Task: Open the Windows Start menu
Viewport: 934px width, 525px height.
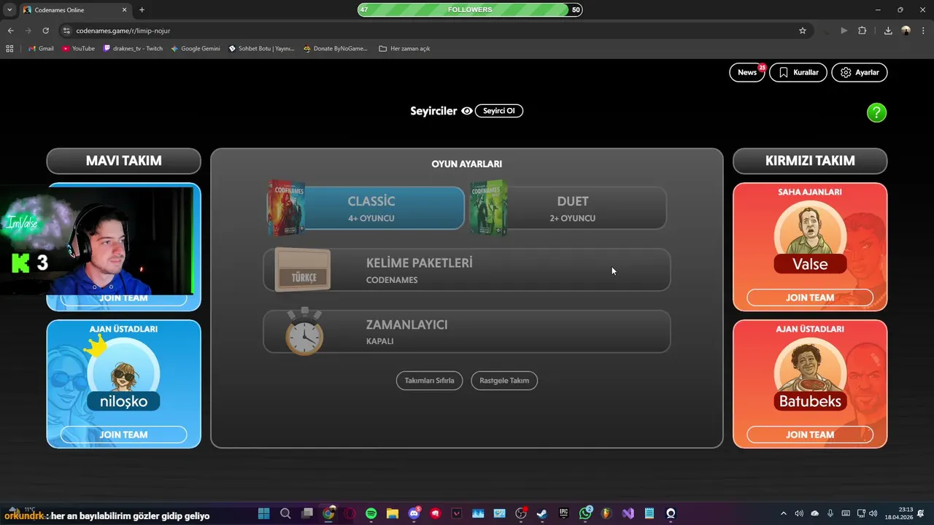Action: pyautogui.click(x=263, y=513)
